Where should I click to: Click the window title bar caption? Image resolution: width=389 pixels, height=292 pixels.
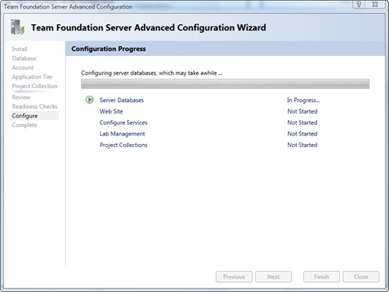[x=68, y=6]
